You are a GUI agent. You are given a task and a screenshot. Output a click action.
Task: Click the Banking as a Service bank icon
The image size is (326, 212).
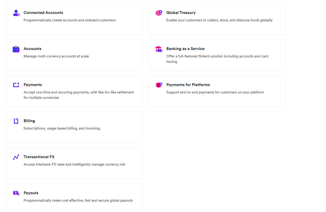coord(159,49)
